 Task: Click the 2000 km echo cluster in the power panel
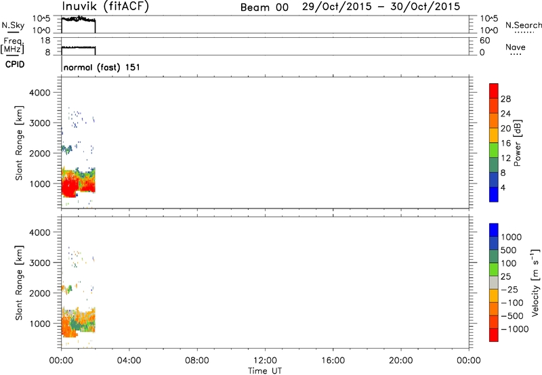click(x=66, y=149)
